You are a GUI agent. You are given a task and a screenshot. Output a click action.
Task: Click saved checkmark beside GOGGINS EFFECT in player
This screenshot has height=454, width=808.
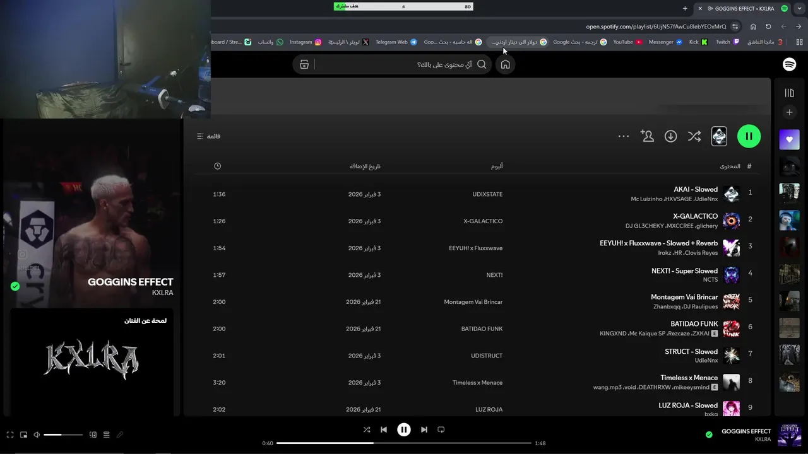709,434
